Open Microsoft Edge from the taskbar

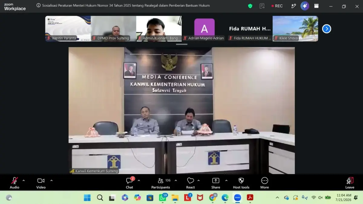click(x=225, y=198)
